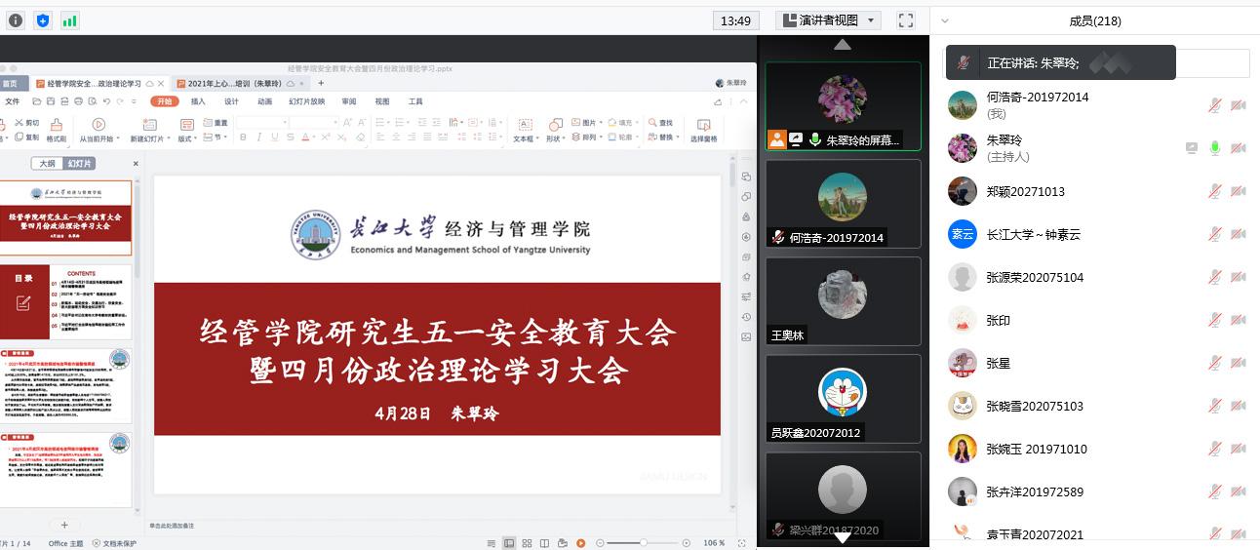
Task: Check the green network signal icon
Action: click(70, 20)
